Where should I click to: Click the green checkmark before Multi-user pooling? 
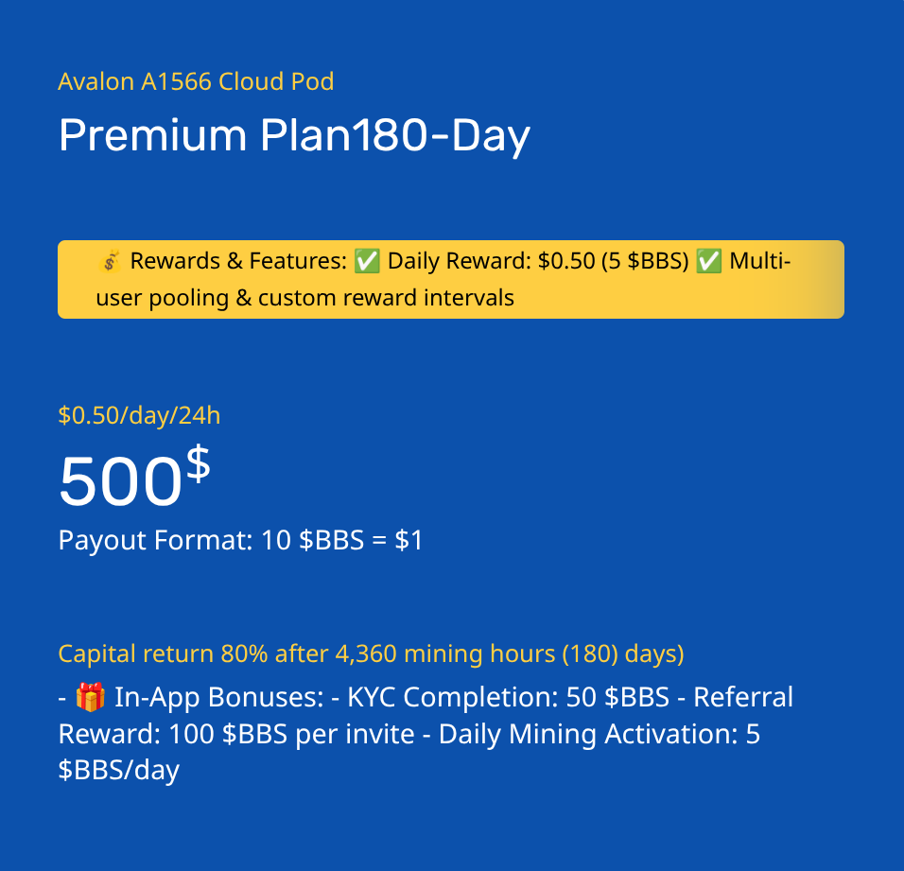tap(709, 261)
